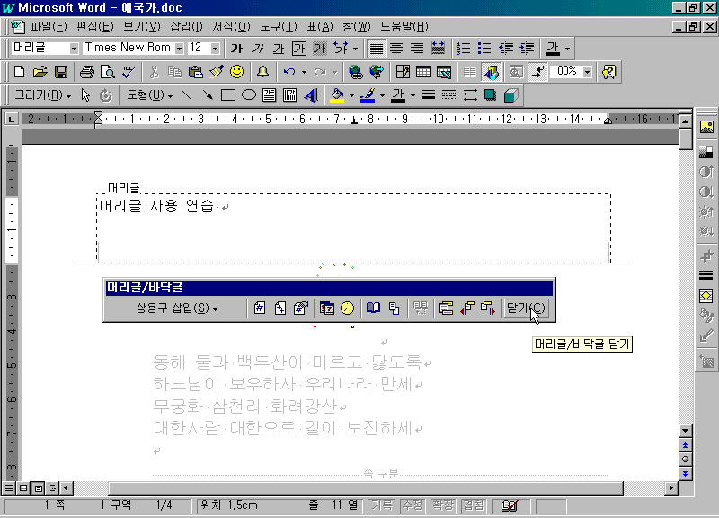
Task: Open a file with the Open folder icon
Action: tap(40, 72)
